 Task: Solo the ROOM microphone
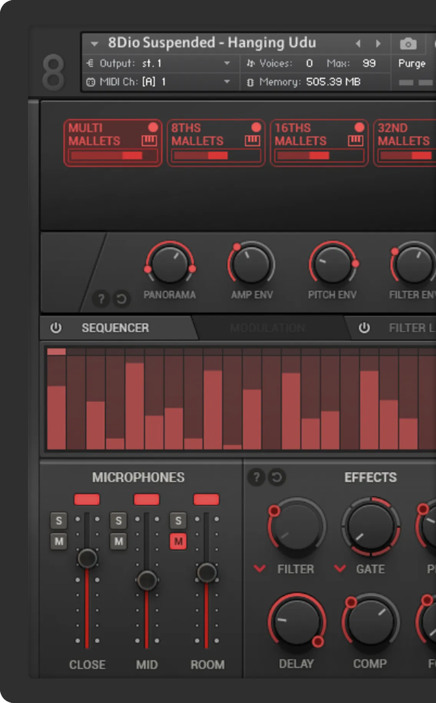pos(178,521)
